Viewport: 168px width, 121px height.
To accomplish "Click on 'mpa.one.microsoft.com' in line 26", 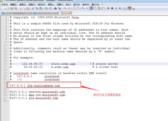I will (47, 95).
